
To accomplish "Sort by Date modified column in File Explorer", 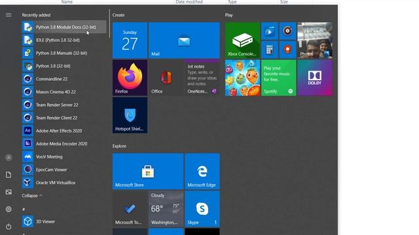I will 189,2.
